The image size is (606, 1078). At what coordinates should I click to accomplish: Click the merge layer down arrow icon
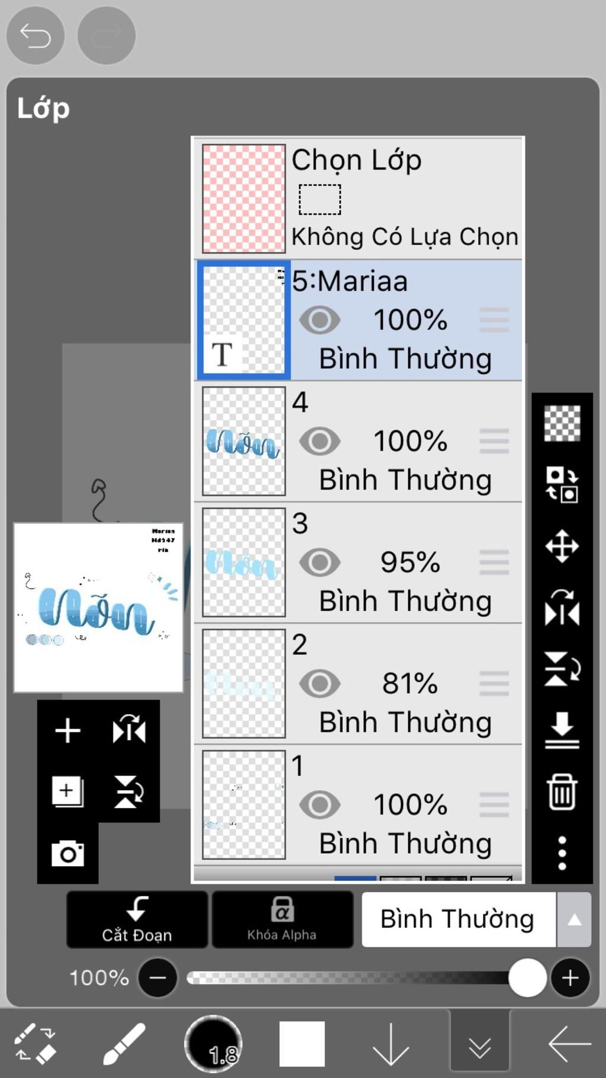tap(562, 730)
